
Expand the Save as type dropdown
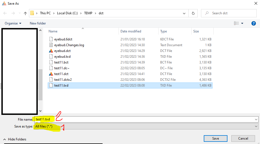coord(256,126)
